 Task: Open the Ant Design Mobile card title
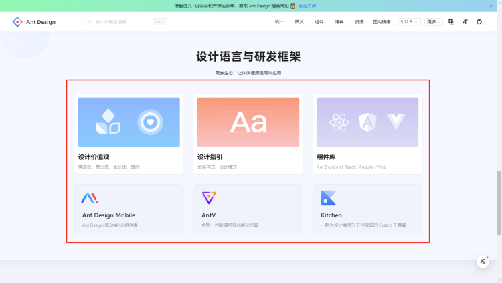[x=108, y=215]
